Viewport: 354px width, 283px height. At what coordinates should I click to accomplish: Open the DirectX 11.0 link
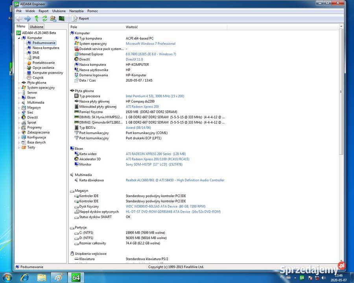[x=135, y=59]
